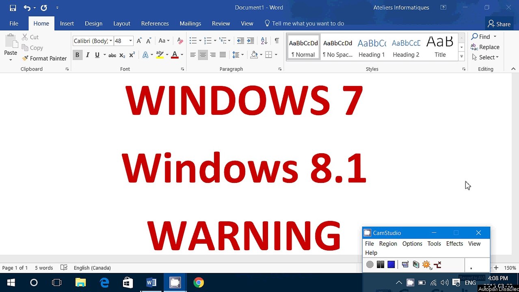Increase font size with Grow Font
519x292 pixels.
coord(139,41)
